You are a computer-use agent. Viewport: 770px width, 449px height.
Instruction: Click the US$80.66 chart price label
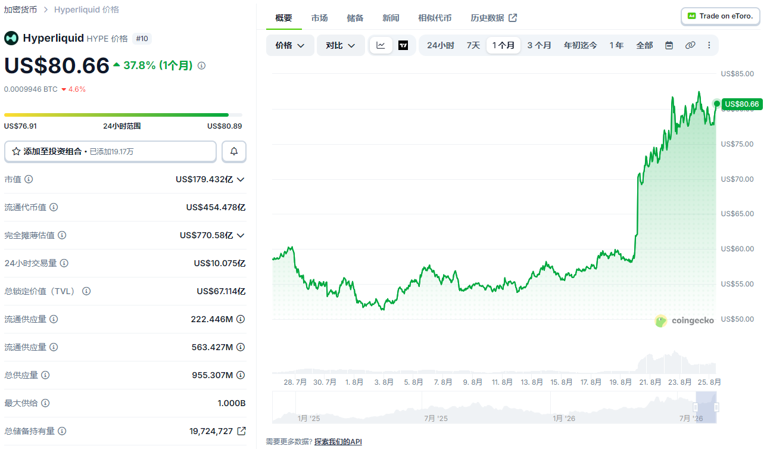point(741,104)
